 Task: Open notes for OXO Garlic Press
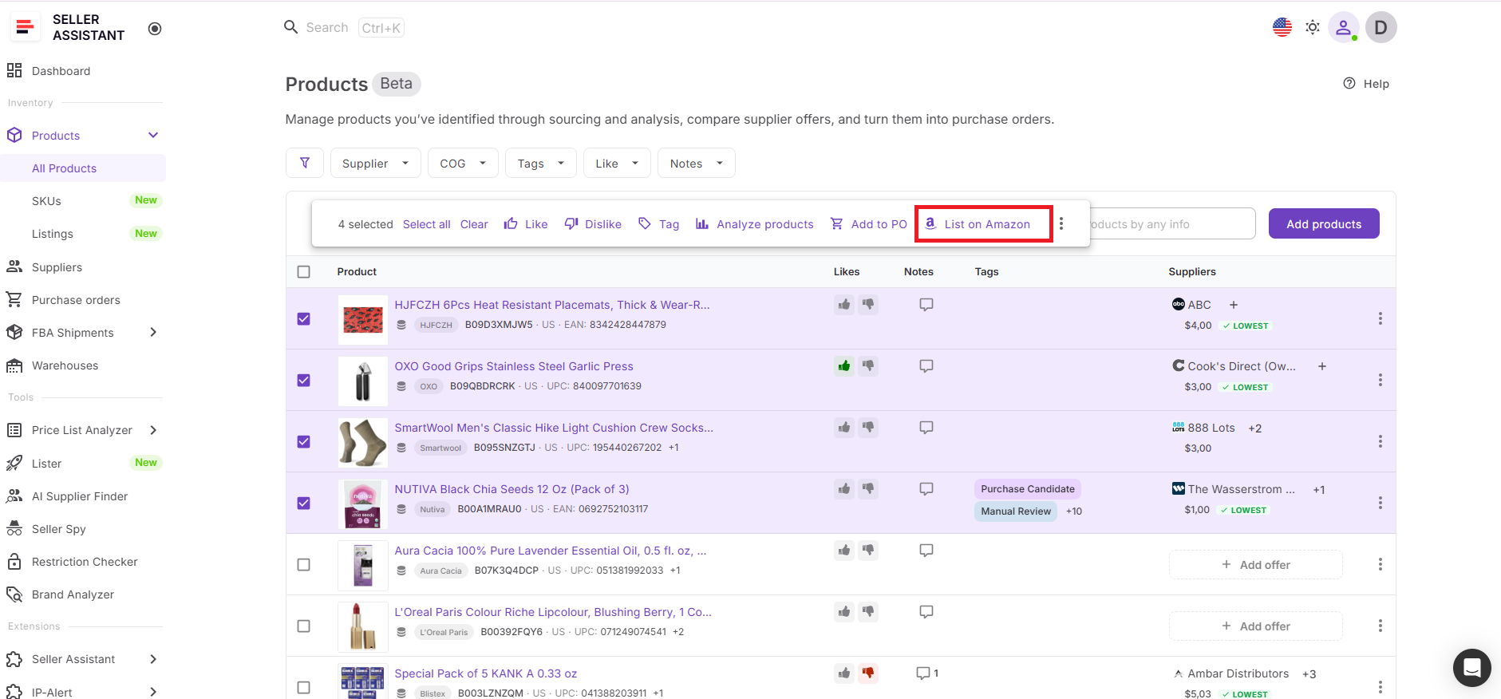(x=926, y=365)
